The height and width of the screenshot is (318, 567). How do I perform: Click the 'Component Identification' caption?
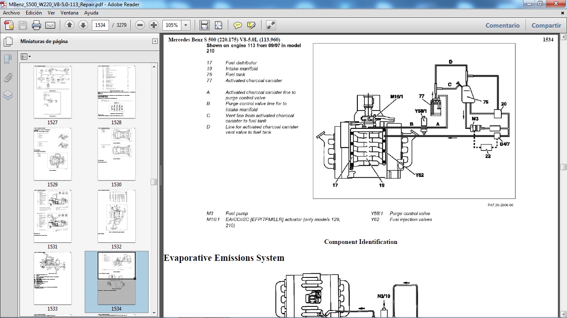click(x=361, y=242)
